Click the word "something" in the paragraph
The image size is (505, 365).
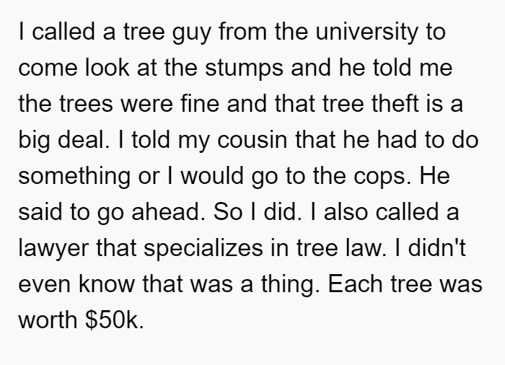click(x=74, y=177)
